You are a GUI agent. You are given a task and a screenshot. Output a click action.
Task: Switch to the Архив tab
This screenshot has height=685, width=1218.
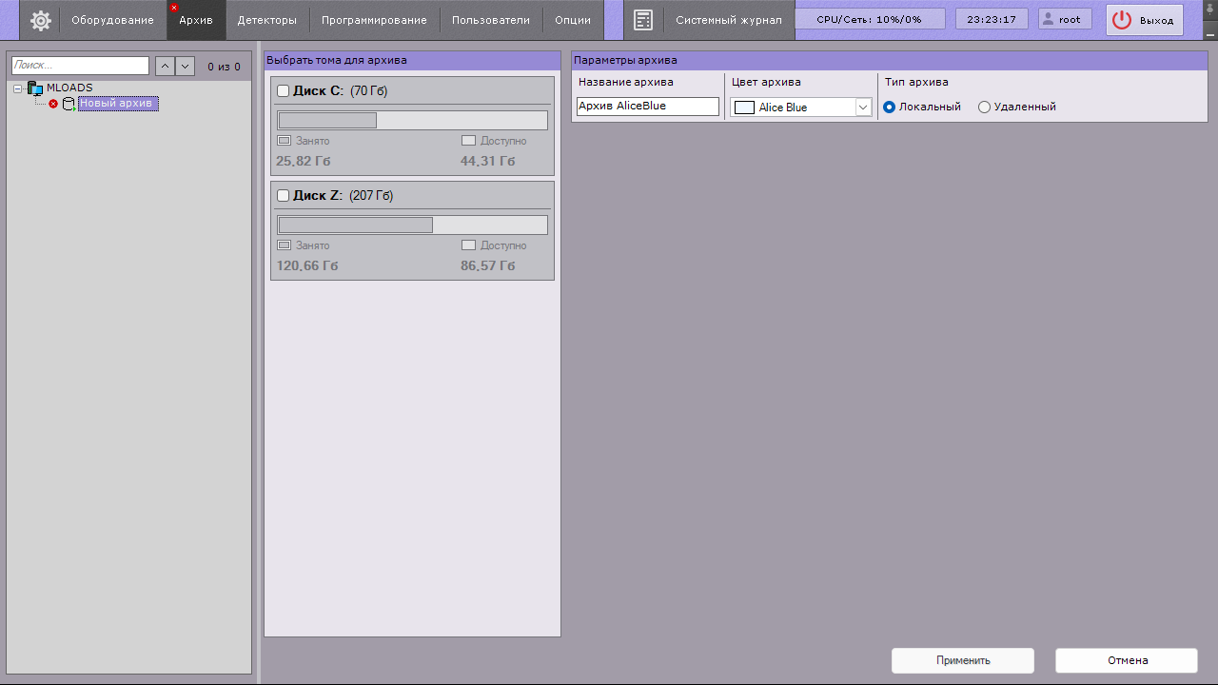[196, 20]
